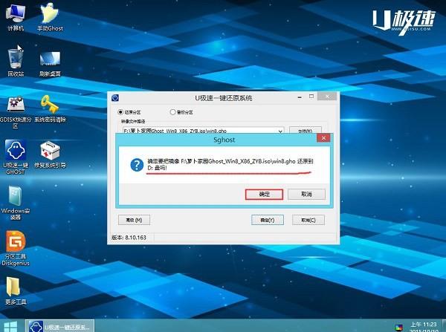Launch the 手动Ghost desktop icon
Viewport: 446px width, 332px height.
point(50,17)
